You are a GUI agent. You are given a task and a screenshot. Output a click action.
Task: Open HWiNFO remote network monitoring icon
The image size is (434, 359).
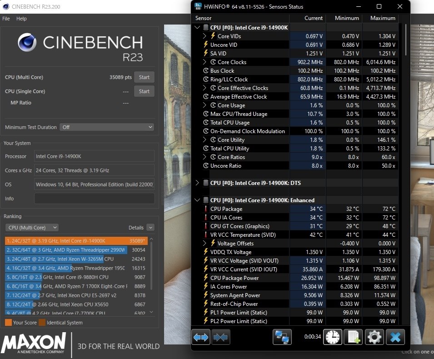coord(282,337)
